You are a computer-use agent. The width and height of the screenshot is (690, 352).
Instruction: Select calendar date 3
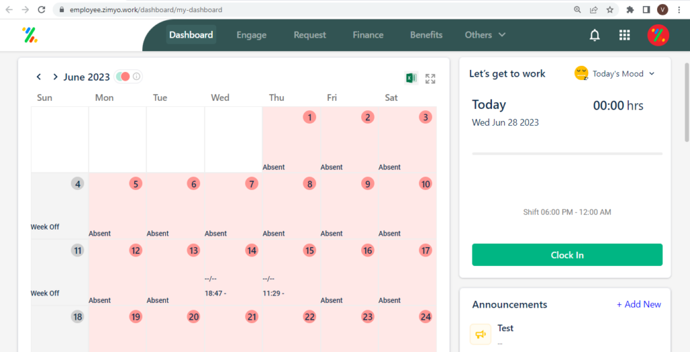pos(425,117)
